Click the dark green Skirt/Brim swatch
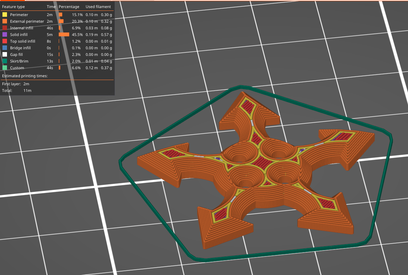This screenshot has width=408, height=275. coord(5,61)
